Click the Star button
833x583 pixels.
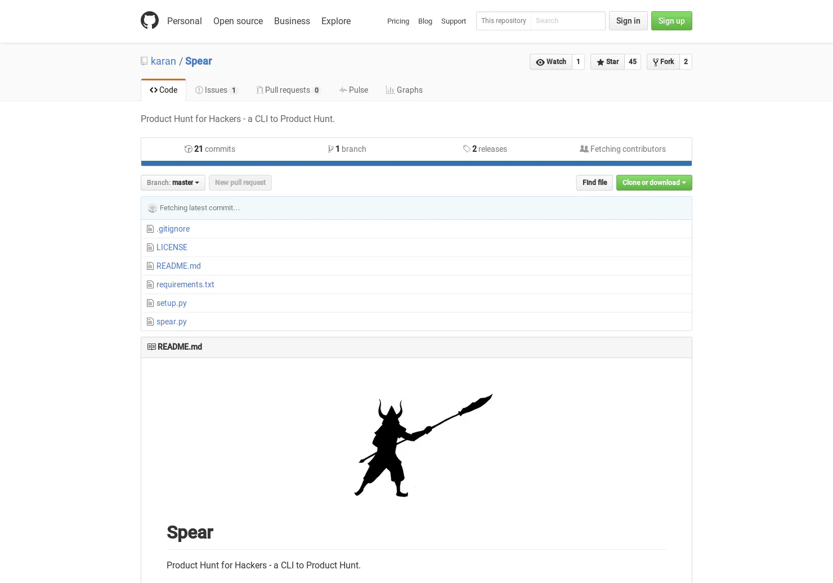[607, 62]
